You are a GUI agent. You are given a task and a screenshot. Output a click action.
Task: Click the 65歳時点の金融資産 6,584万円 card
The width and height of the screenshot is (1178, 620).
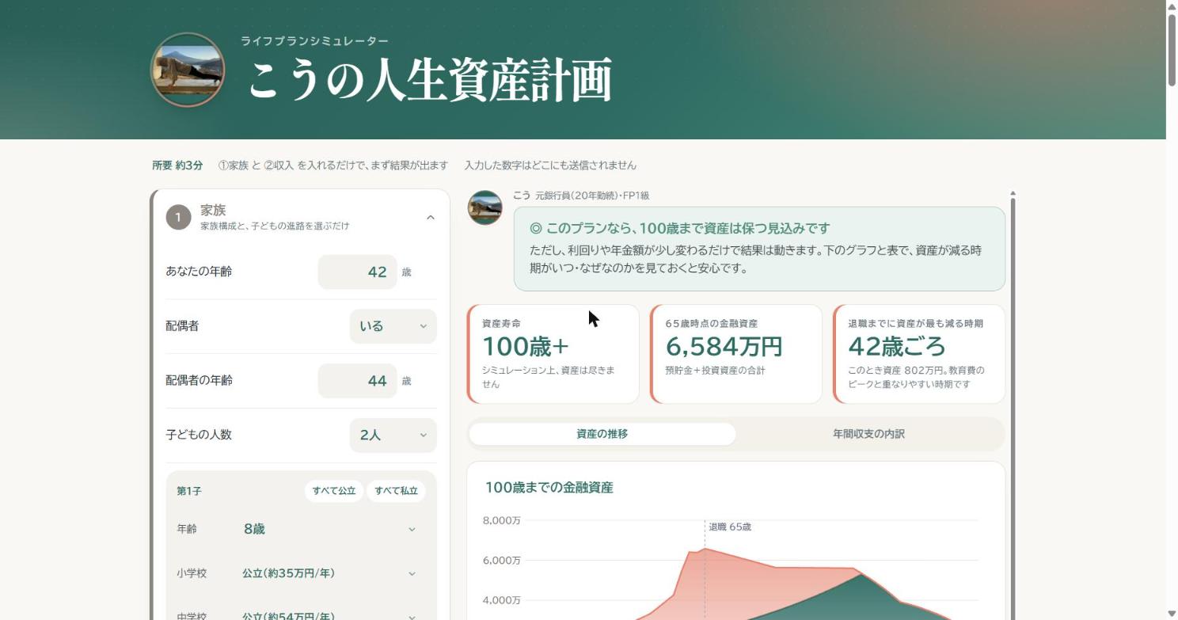tap(736, 354)
